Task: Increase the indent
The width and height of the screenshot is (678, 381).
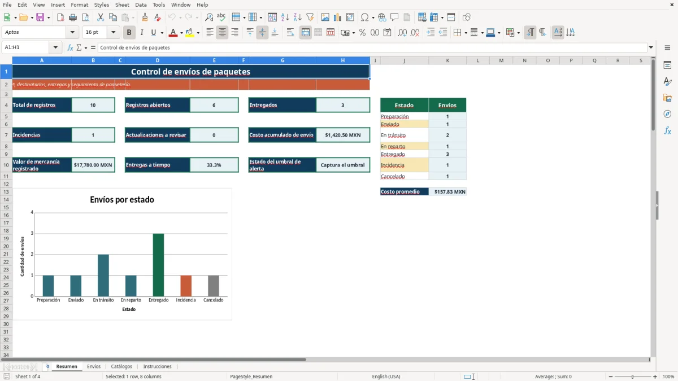Action: click(431, 33)
